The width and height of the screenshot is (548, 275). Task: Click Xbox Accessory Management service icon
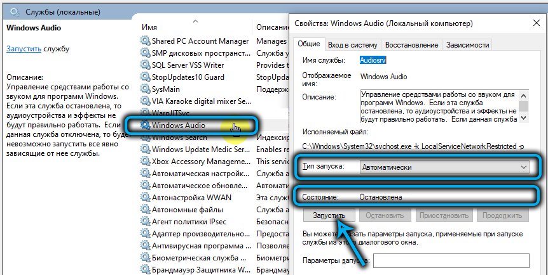point(145,162)
